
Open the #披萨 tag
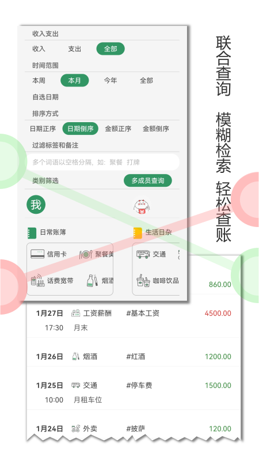click(136, 429)
